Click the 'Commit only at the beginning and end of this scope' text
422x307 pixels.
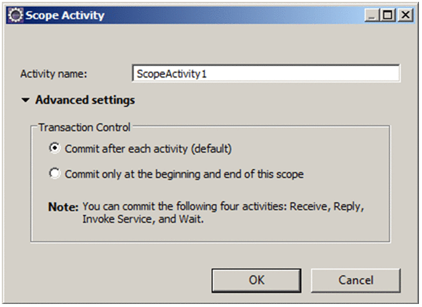click(184, 174)
